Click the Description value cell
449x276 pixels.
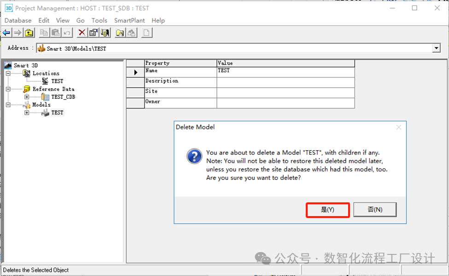tap(286, 83)
